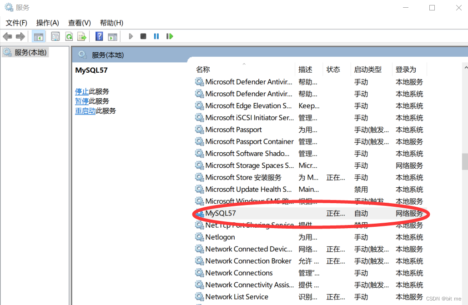Open Help with the blue question mark icon
This screenshot has width=468, height=305.
(x=99, y=36)
